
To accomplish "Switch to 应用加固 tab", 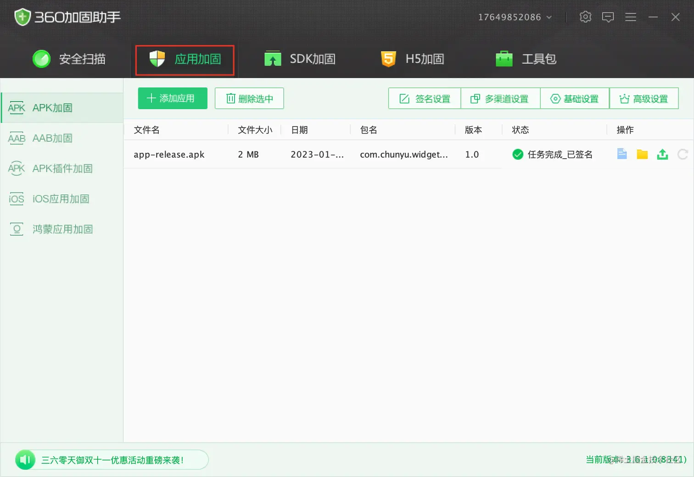I will [185, 59].
